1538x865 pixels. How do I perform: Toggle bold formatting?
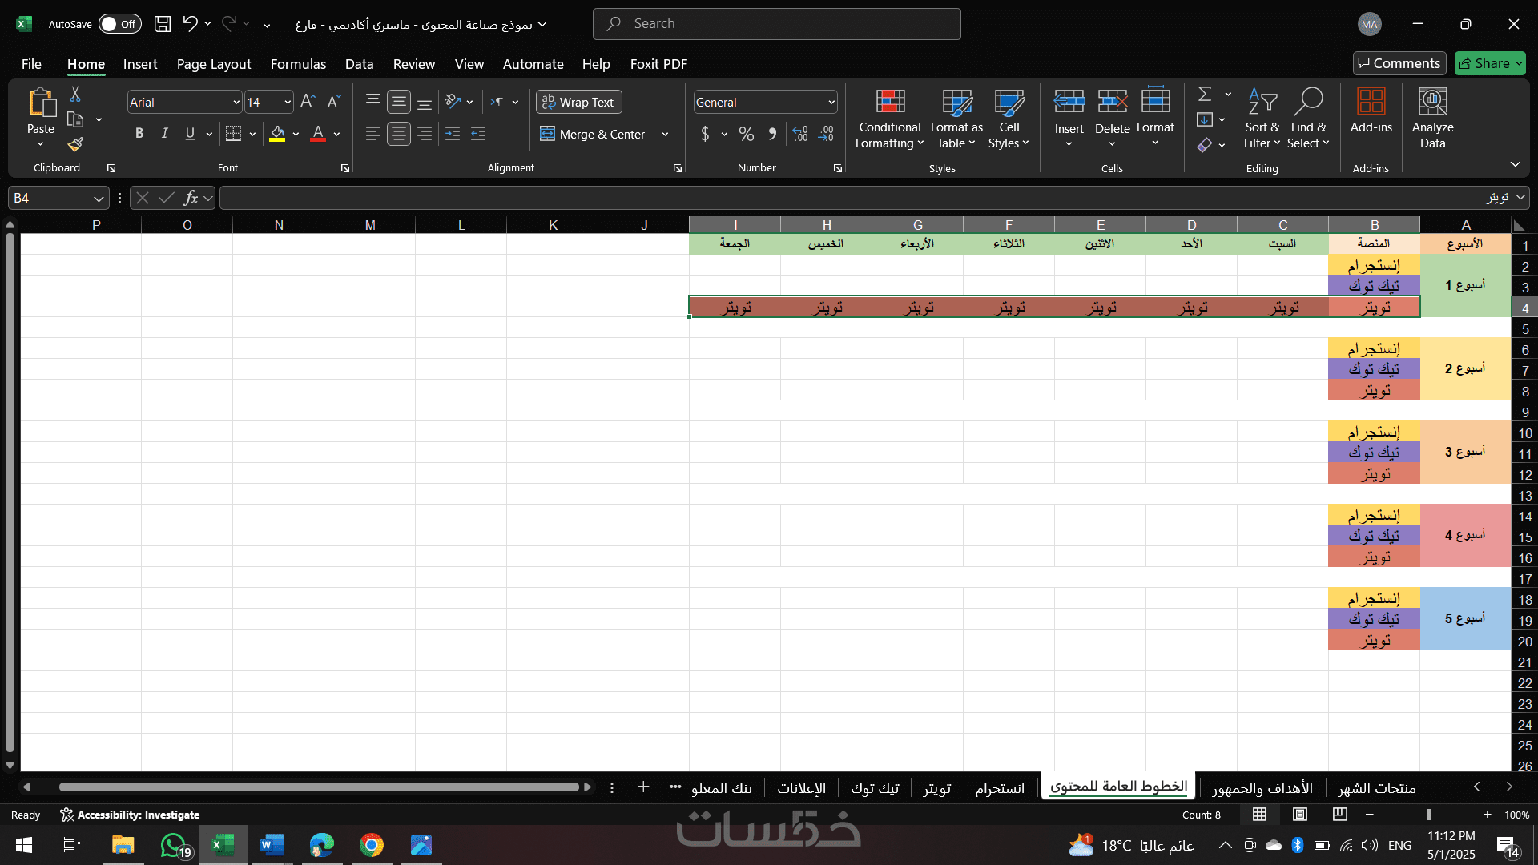click(139, 134)
